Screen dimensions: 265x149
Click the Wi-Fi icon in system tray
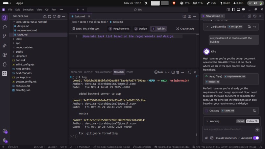(250, 3)
